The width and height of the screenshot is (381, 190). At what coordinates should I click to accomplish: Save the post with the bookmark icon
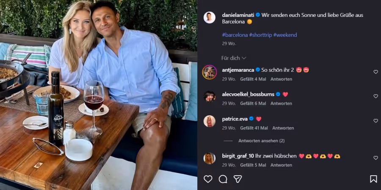(373, 179)
